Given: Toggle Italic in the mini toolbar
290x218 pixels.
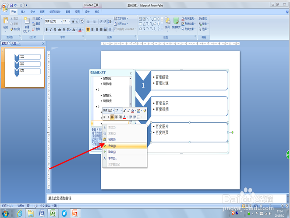Looking at the screenshot, I should tap(108, 117).
